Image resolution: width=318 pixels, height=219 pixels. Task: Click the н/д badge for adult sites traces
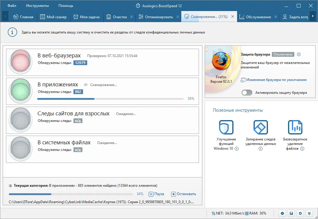point(78,121)
